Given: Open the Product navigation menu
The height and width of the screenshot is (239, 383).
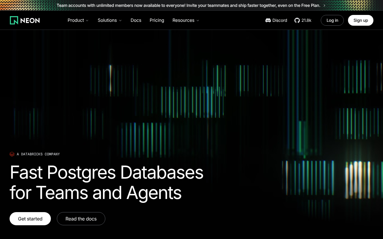Looking at the screenshot, I should click(x=78, y=20).
